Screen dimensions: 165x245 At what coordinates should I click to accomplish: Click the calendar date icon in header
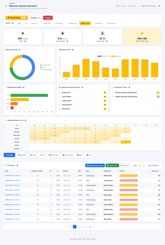pyautogui.click(x=117, y=6)
